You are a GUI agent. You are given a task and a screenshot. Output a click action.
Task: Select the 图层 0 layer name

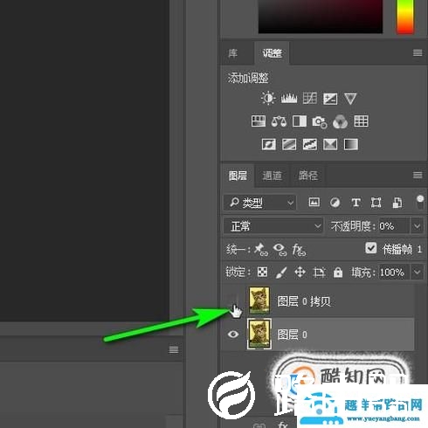click(x=292, y=335)
